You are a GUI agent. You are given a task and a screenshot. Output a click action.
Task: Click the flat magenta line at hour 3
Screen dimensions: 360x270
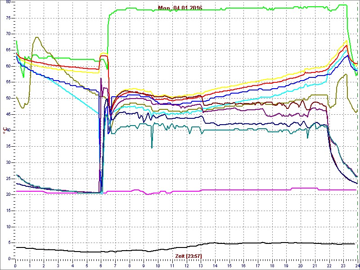coord(58,192)
